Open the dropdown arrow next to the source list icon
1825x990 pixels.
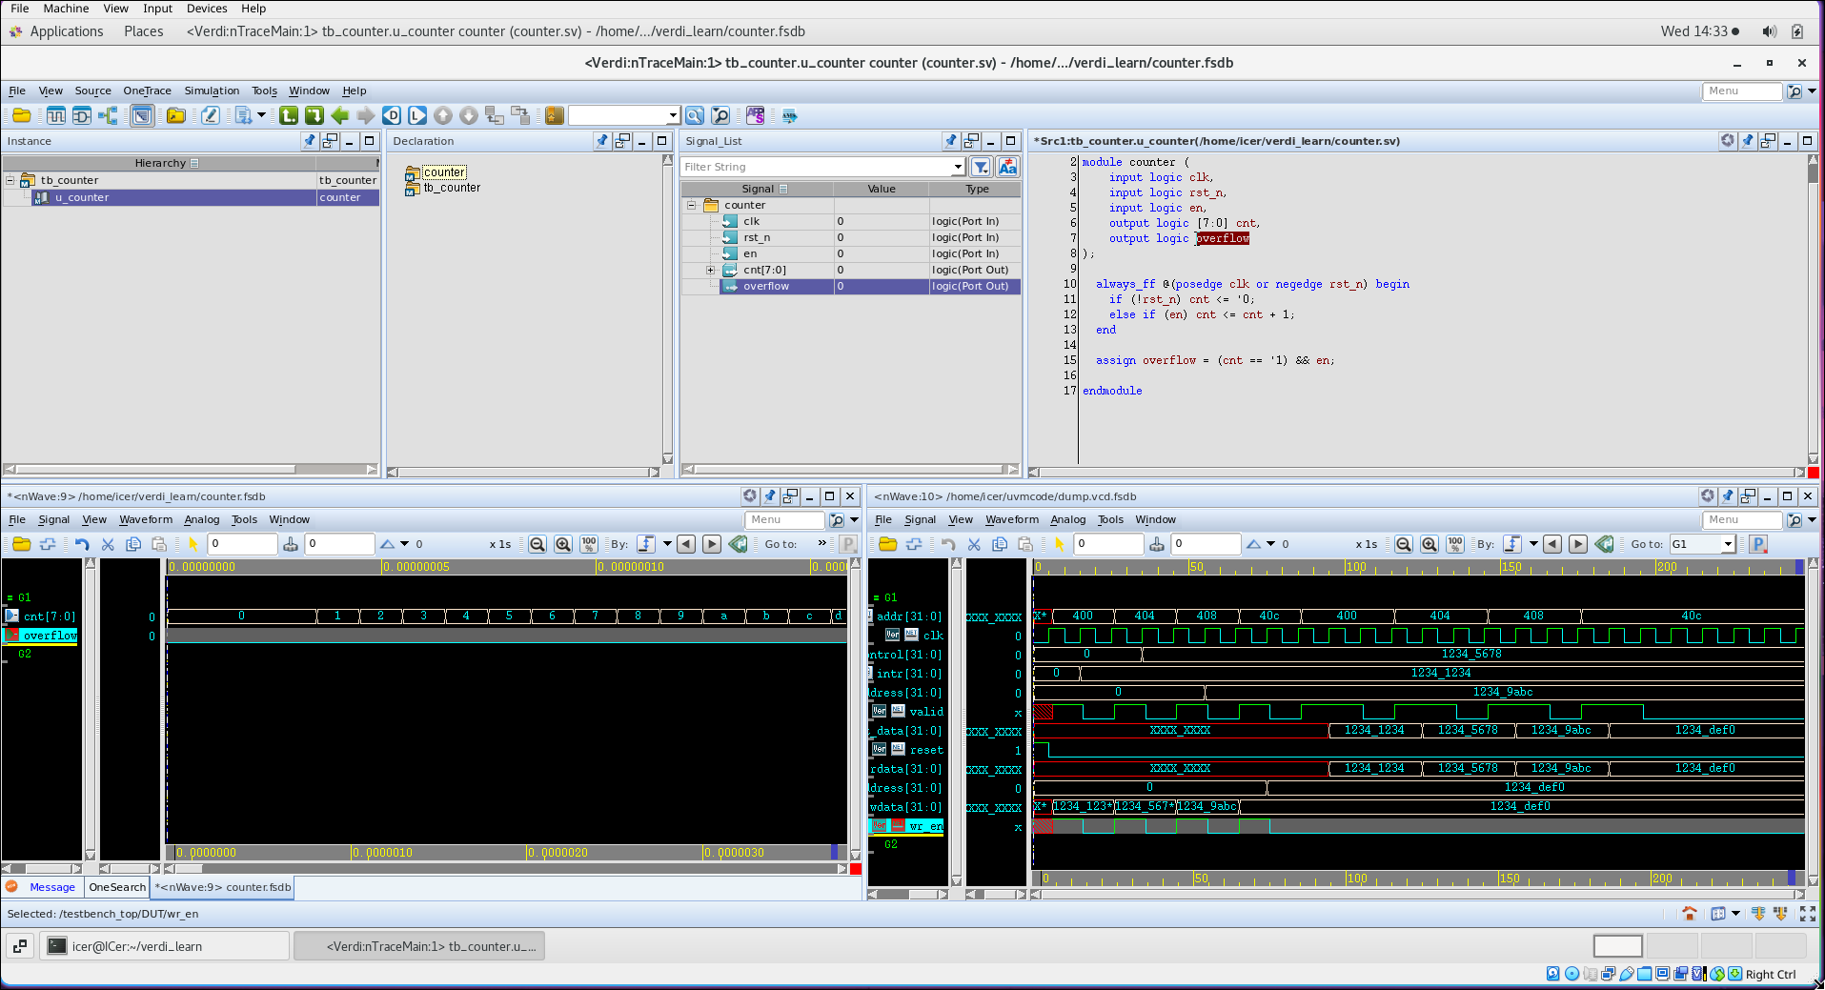pos(261,115)
